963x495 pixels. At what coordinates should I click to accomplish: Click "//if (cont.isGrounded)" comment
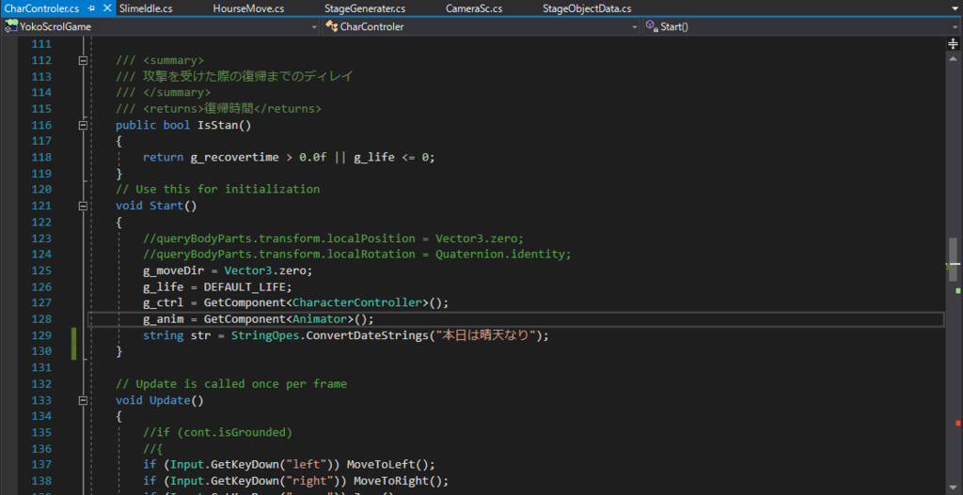[217, 432]
